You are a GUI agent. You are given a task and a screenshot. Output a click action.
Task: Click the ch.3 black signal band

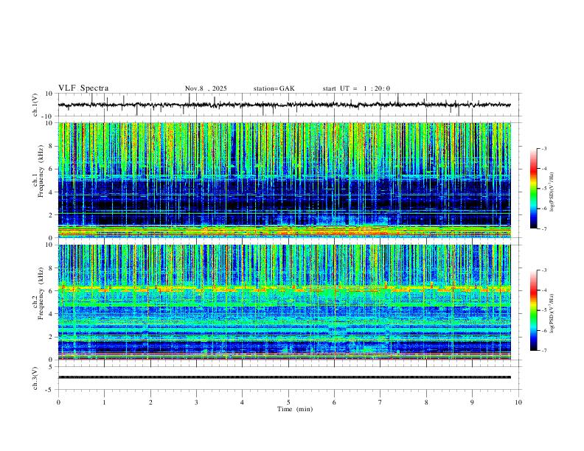[x=284, y=377]
